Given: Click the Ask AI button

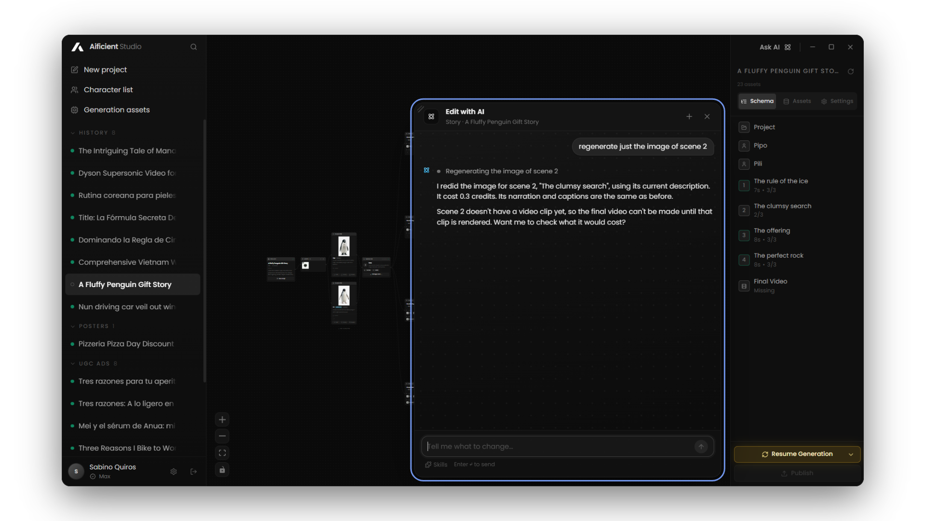Looking at the screenshot, I should coord(775,47).
